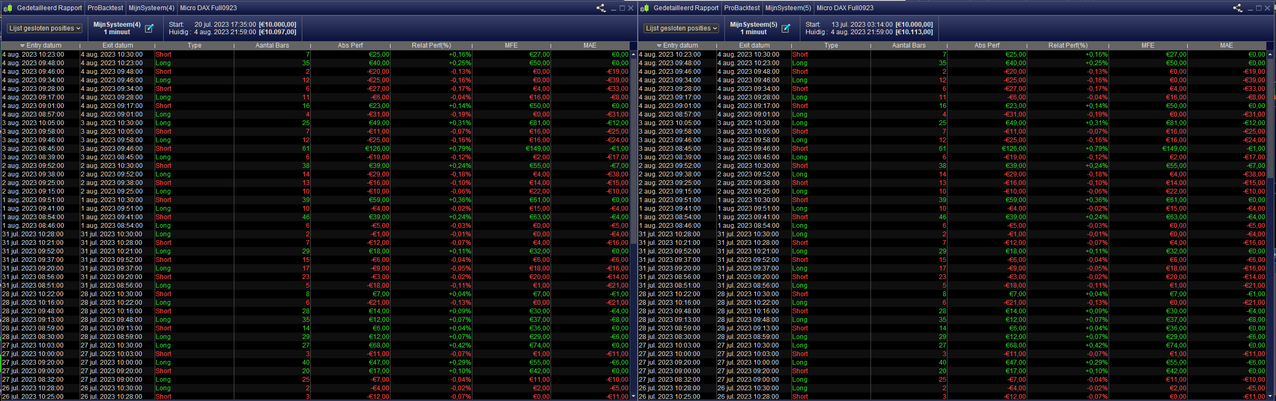1276x401 pixels.
Task: Click start date '13 jul. 2023 03:14:00'
Action: 862,25
